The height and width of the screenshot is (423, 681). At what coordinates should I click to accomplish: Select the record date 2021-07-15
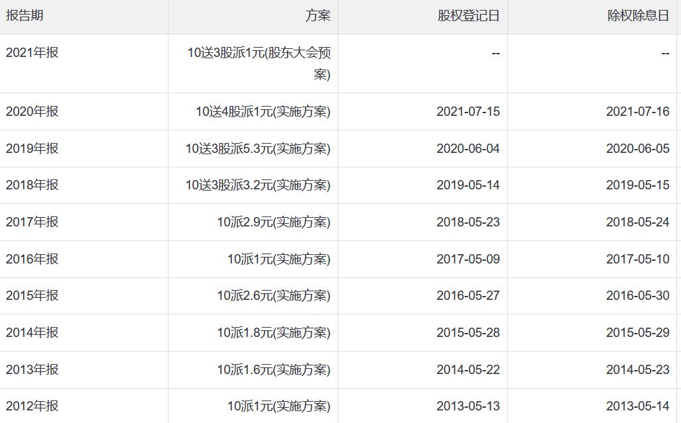pos(468,111)
